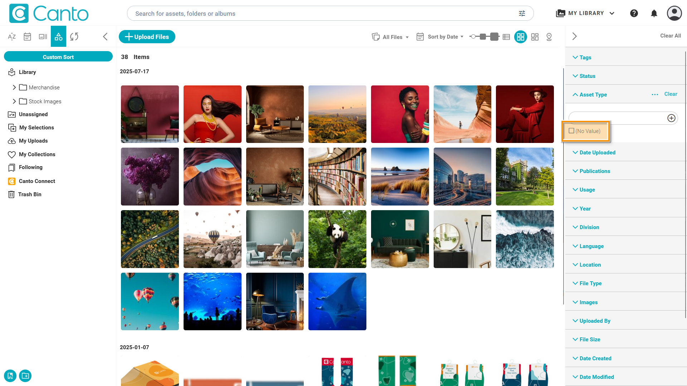Expand the Division filter
The image size is (687, 386).
pos(586,227)
